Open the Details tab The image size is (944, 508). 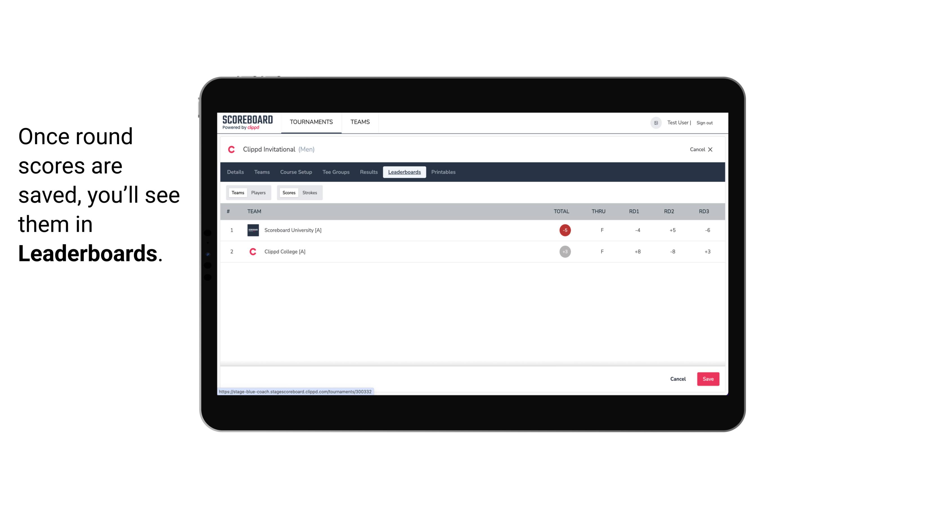[235, 172]
